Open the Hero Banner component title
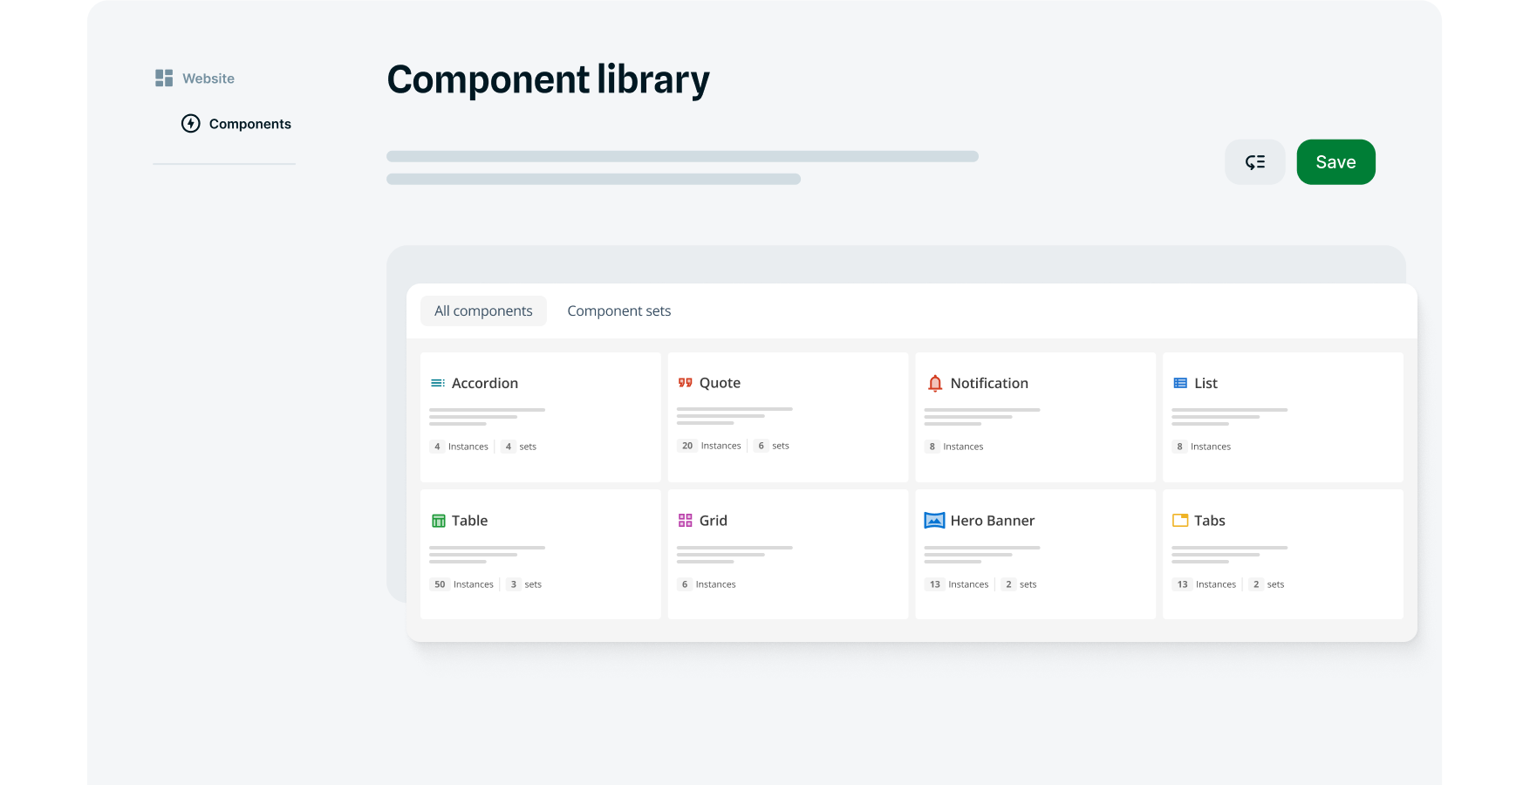The height and width of the screenshot is (785, 1530). coord(992,521)
